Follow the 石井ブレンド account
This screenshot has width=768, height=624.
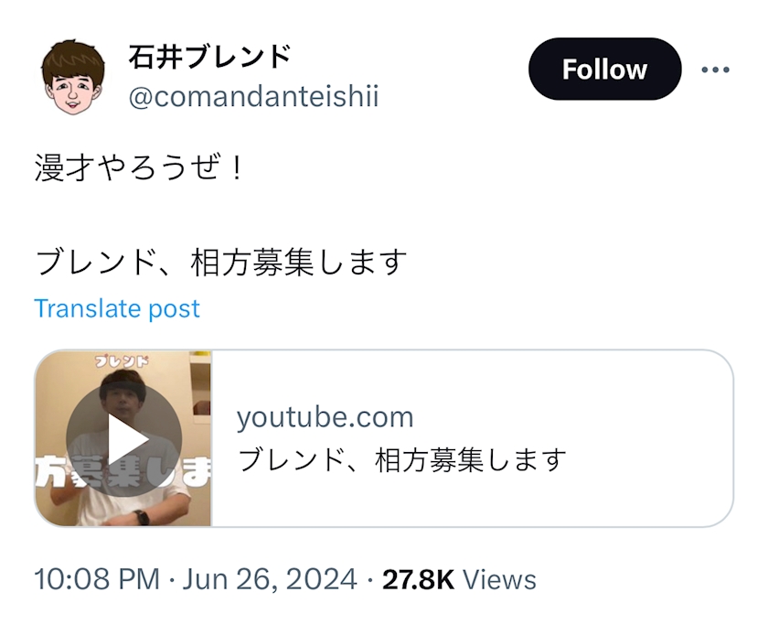[604, 70]
